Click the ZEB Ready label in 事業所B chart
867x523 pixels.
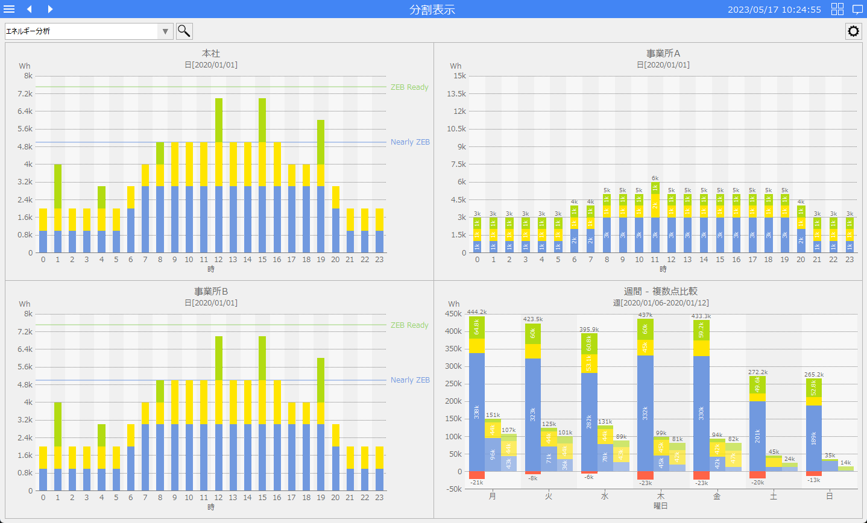click(x=409, y=325)
